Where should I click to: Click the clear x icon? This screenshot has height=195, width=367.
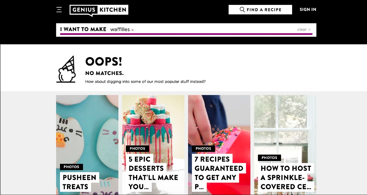pyautogui.click(x=310, y=30)
